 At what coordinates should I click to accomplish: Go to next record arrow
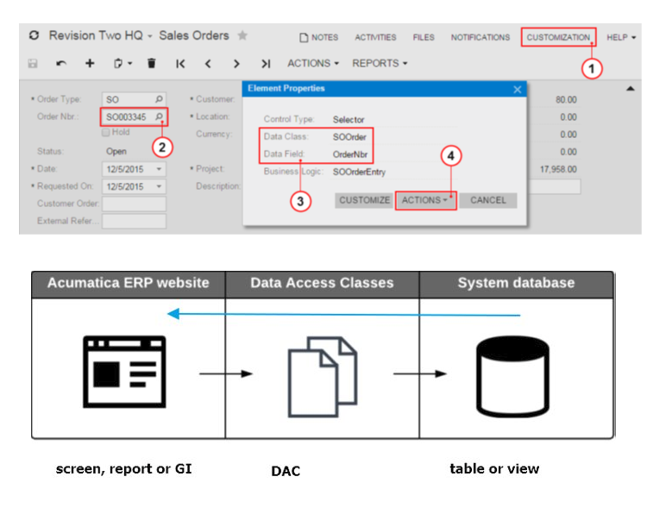(x=236, y=64)
